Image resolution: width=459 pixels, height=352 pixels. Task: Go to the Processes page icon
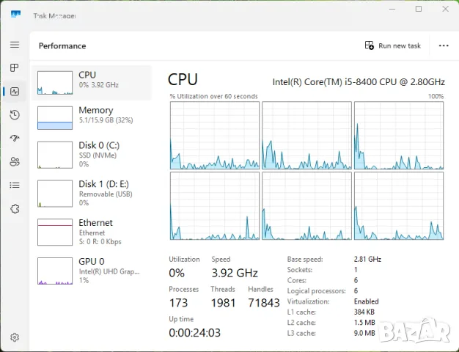(15, 68)
